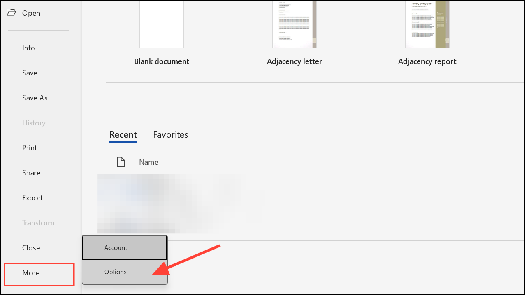Open the Adjacency letter template

point(294,24)
